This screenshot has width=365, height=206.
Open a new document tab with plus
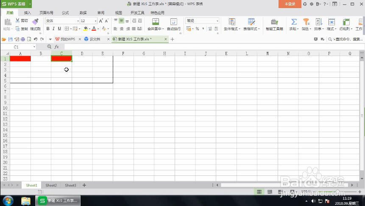(x=172, y=39)
